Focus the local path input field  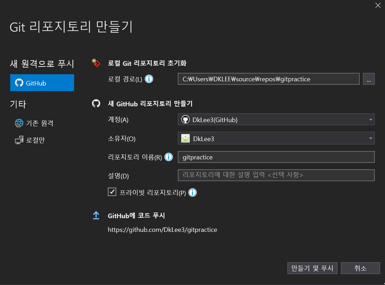point(269,79)
